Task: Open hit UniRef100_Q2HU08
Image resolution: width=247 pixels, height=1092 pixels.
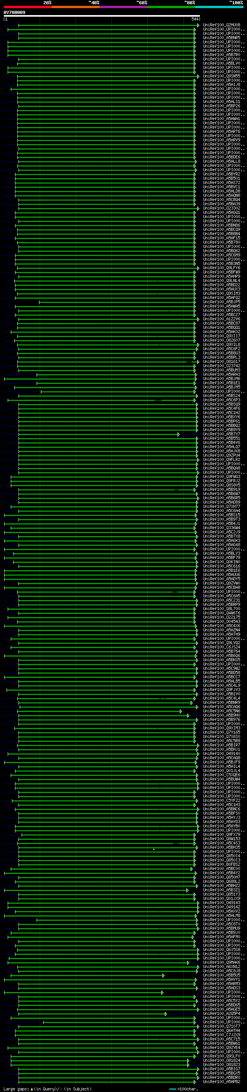Action: coord(222,25)
